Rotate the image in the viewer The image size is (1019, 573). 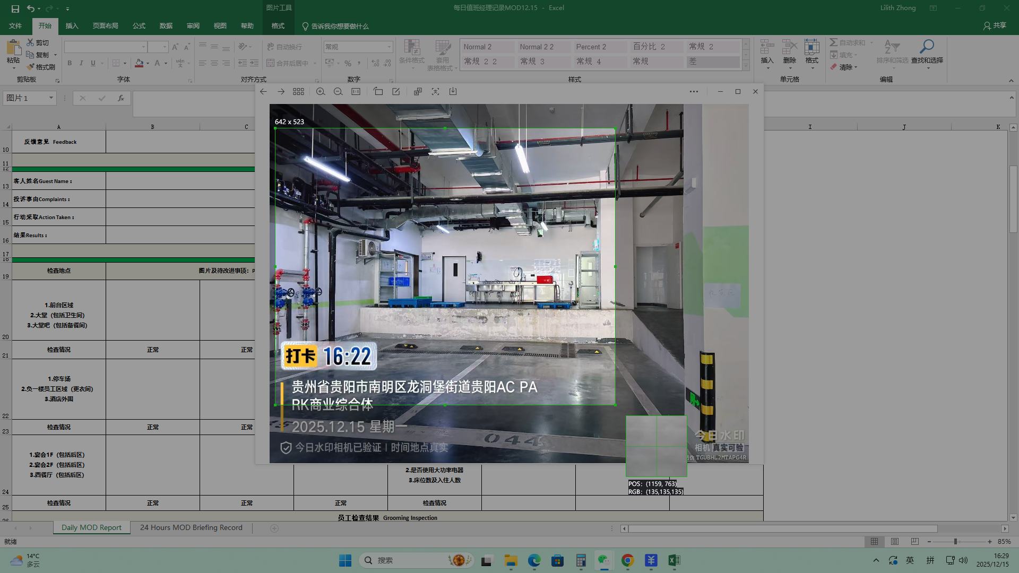pyautogui.click(x=378, y=92)
